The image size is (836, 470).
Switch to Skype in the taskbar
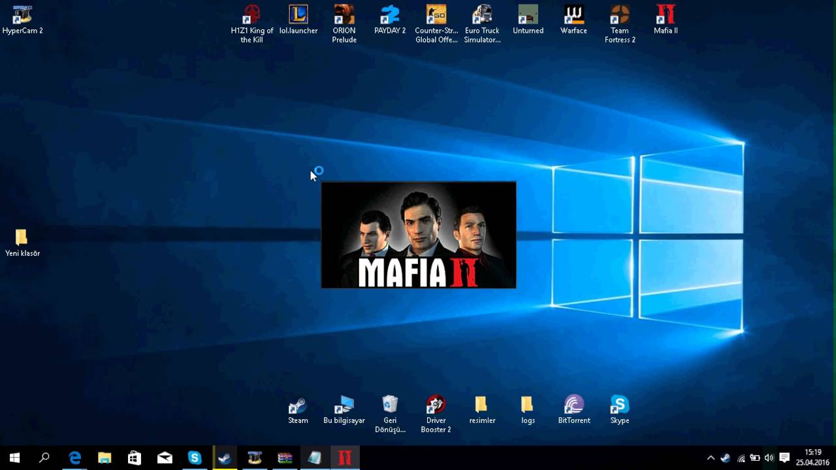195,458
